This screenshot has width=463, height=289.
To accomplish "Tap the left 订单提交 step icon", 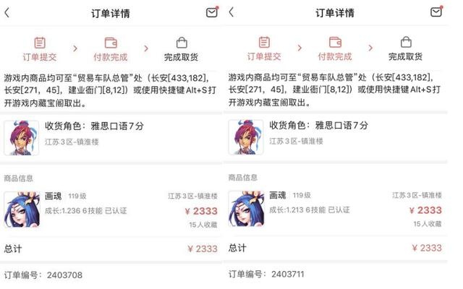I will tap(40, 43).
